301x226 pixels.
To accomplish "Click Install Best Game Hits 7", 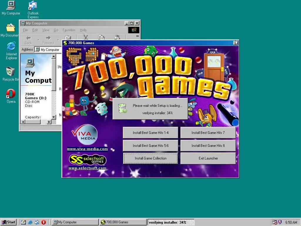I will [x=208, y=133].
